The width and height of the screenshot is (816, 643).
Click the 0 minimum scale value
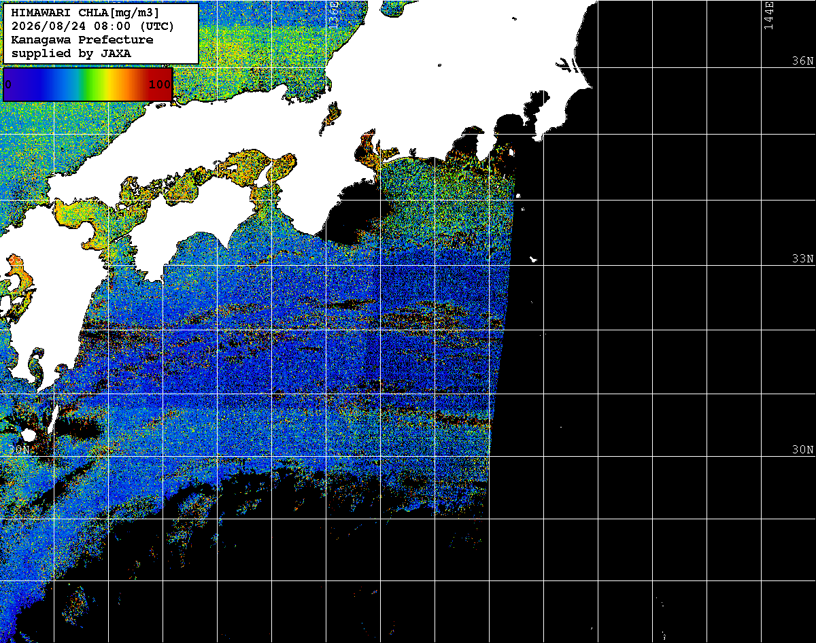point(8,85)
